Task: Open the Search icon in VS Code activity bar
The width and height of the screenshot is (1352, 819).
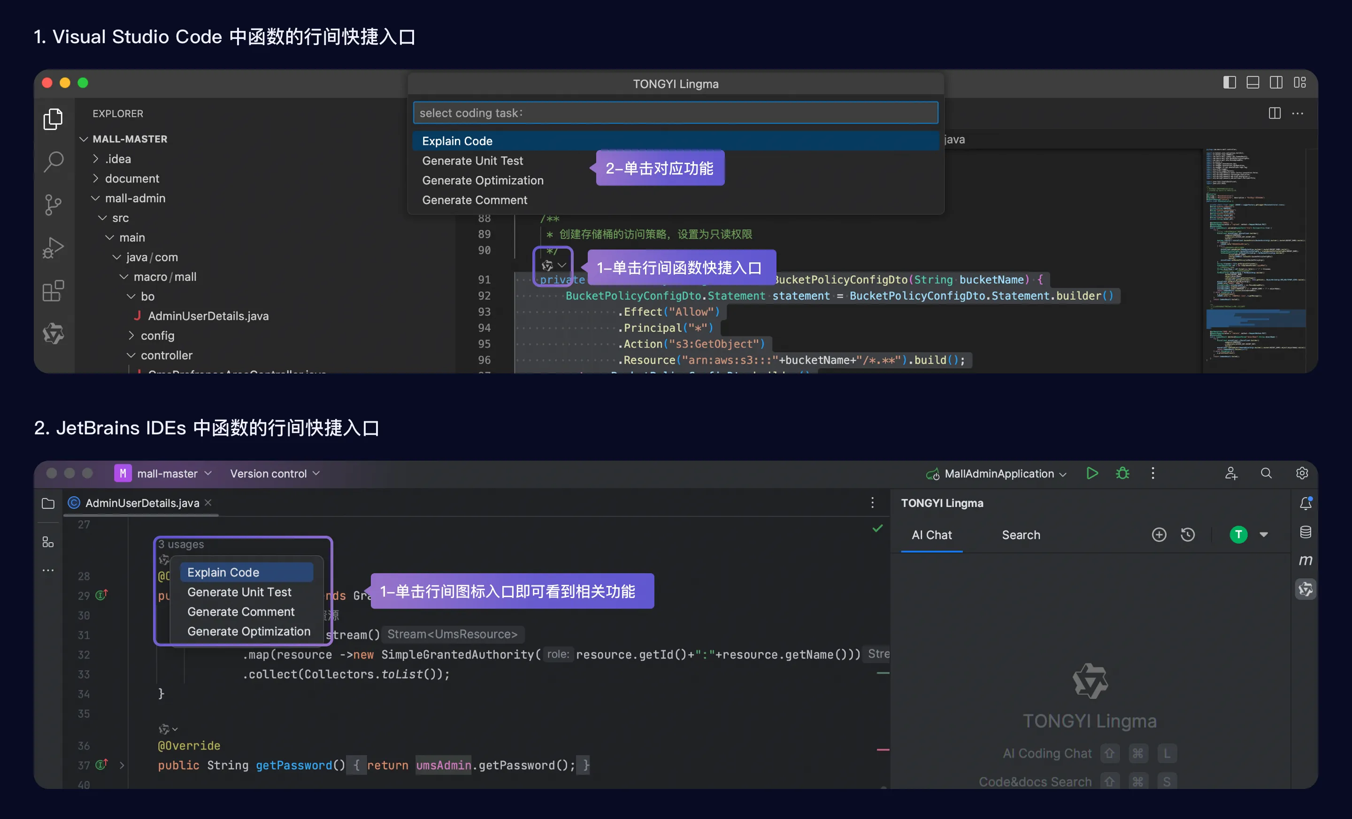Action: [53, 162]
